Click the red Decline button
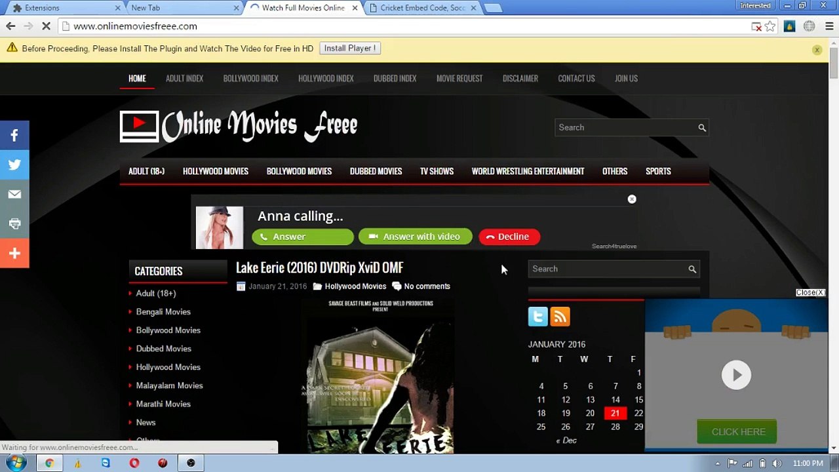839x472 pixels. pos(509,237)
